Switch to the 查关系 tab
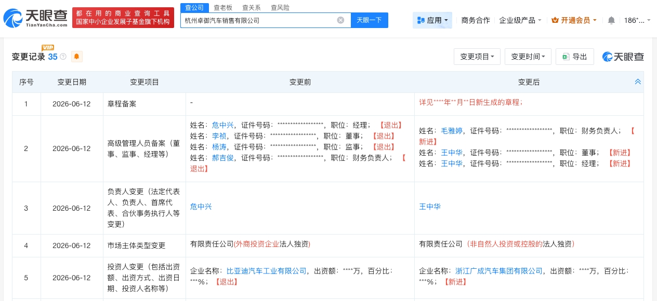Screen dimensions: 657x301 252,7
